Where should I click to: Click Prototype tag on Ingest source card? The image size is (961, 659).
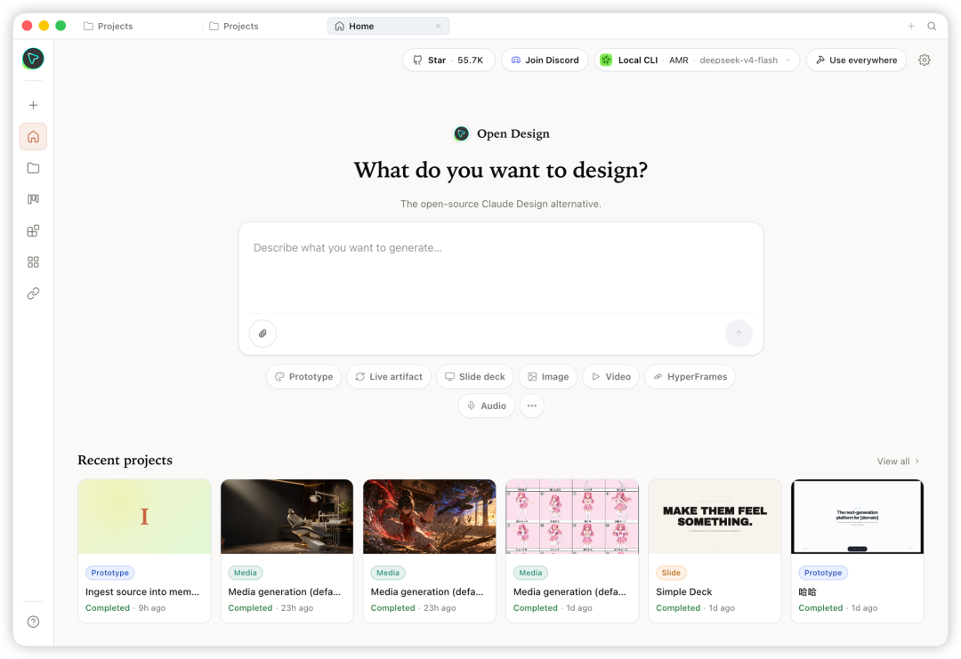pos(110,573)
